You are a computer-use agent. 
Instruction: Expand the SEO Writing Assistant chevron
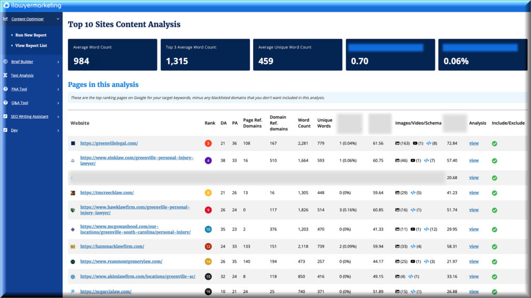58,117
